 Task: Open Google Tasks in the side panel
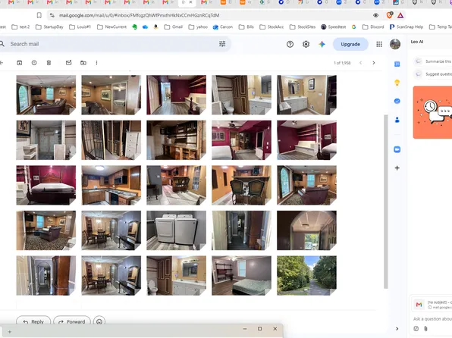click(x=397, y=101)
